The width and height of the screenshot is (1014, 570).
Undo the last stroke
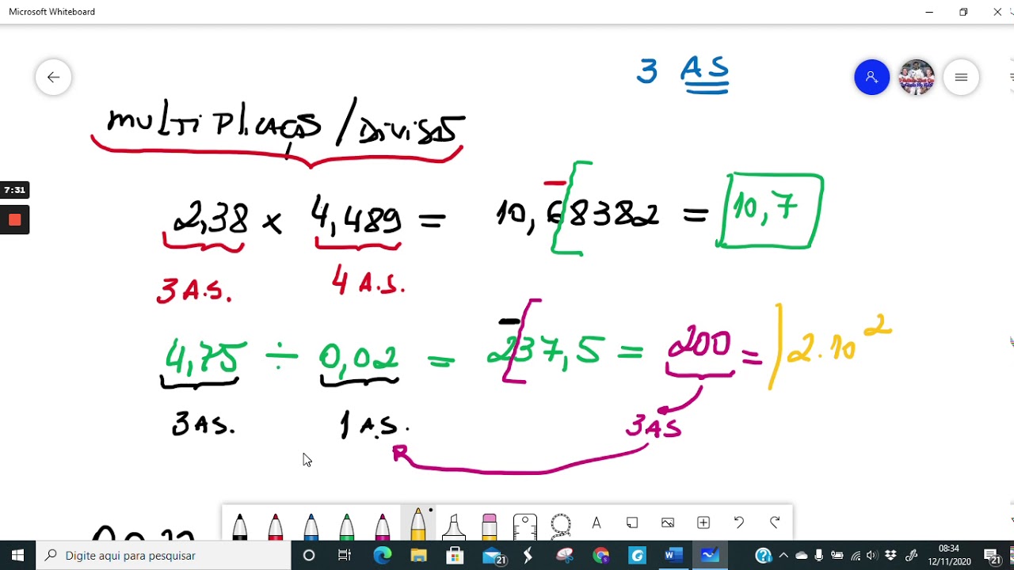739,522
